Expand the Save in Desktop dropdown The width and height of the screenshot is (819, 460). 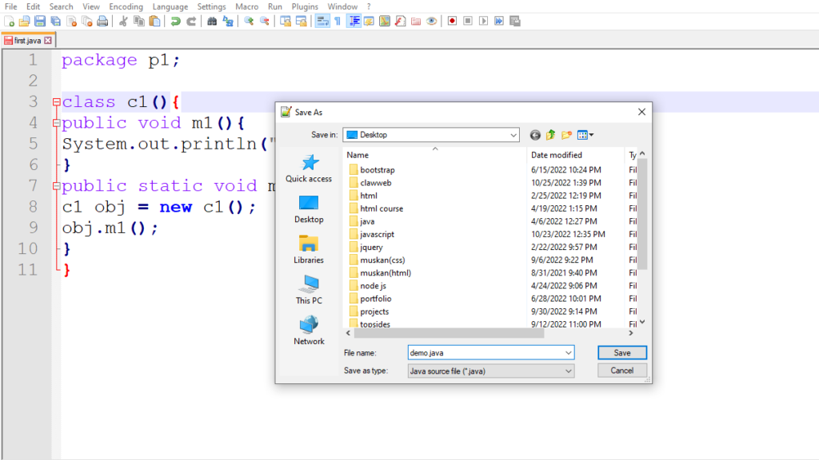(x=513, y=135)
